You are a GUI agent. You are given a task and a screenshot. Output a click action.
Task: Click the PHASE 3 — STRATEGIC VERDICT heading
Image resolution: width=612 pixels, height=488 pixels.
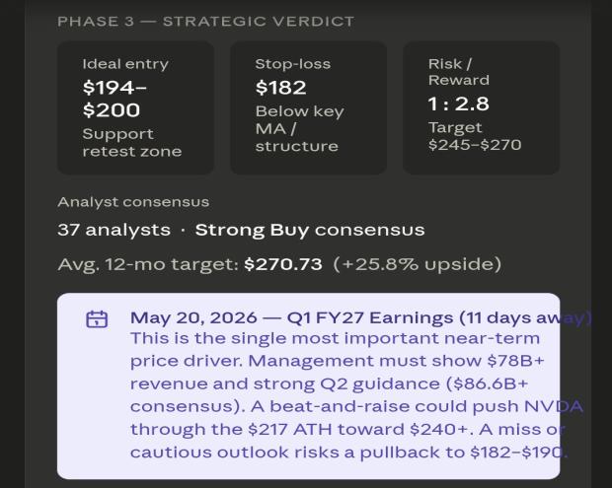pyautogui.click(x=206, y=22)
